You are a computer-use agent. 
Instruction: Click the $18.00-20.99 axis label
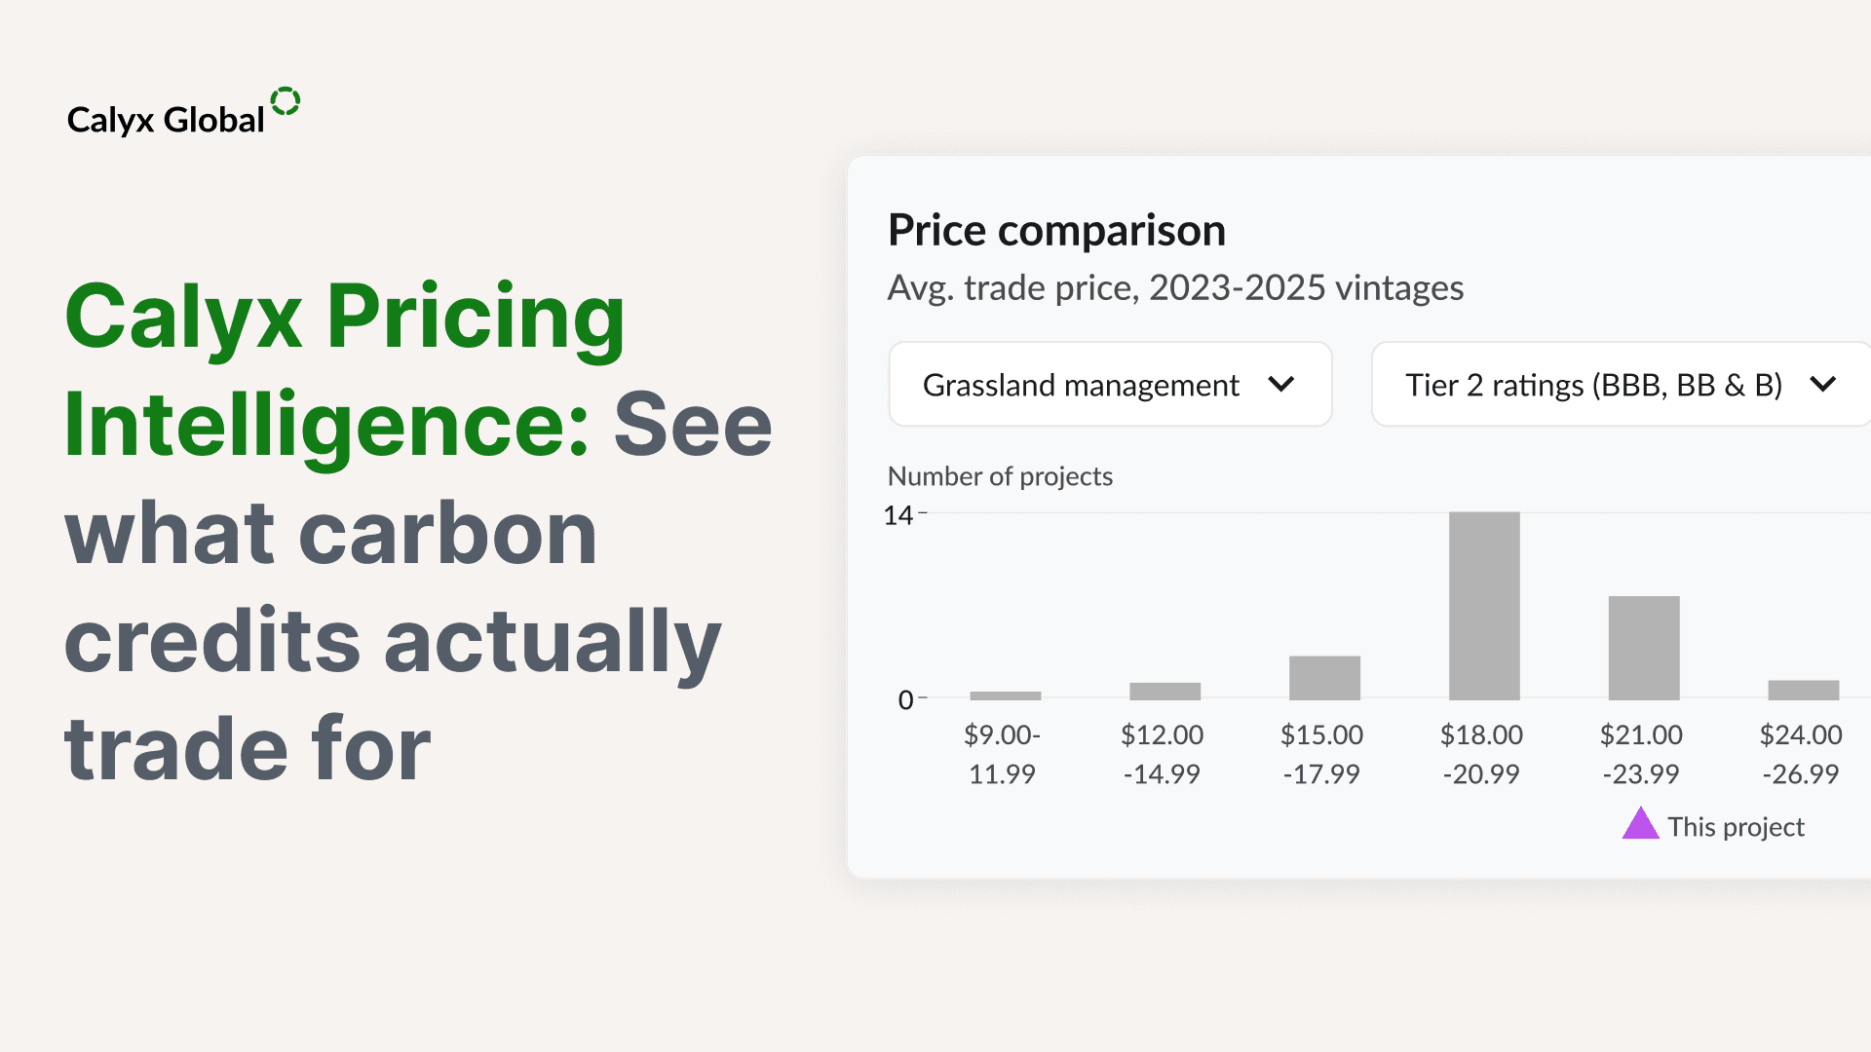point(1481,754)
